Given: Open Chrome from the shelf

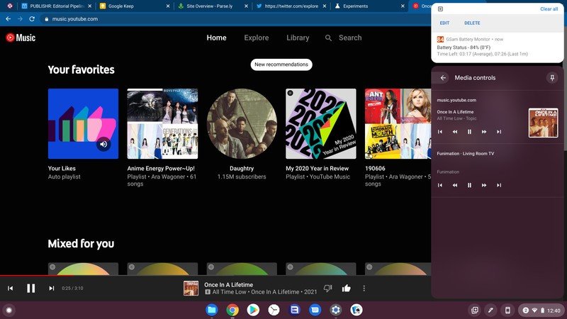Looking at the screenshot, I should click(x=232, y=310).
